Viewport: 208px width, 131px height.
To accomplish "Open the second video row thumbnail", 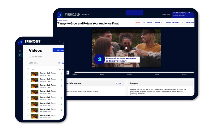I will 35,80.
